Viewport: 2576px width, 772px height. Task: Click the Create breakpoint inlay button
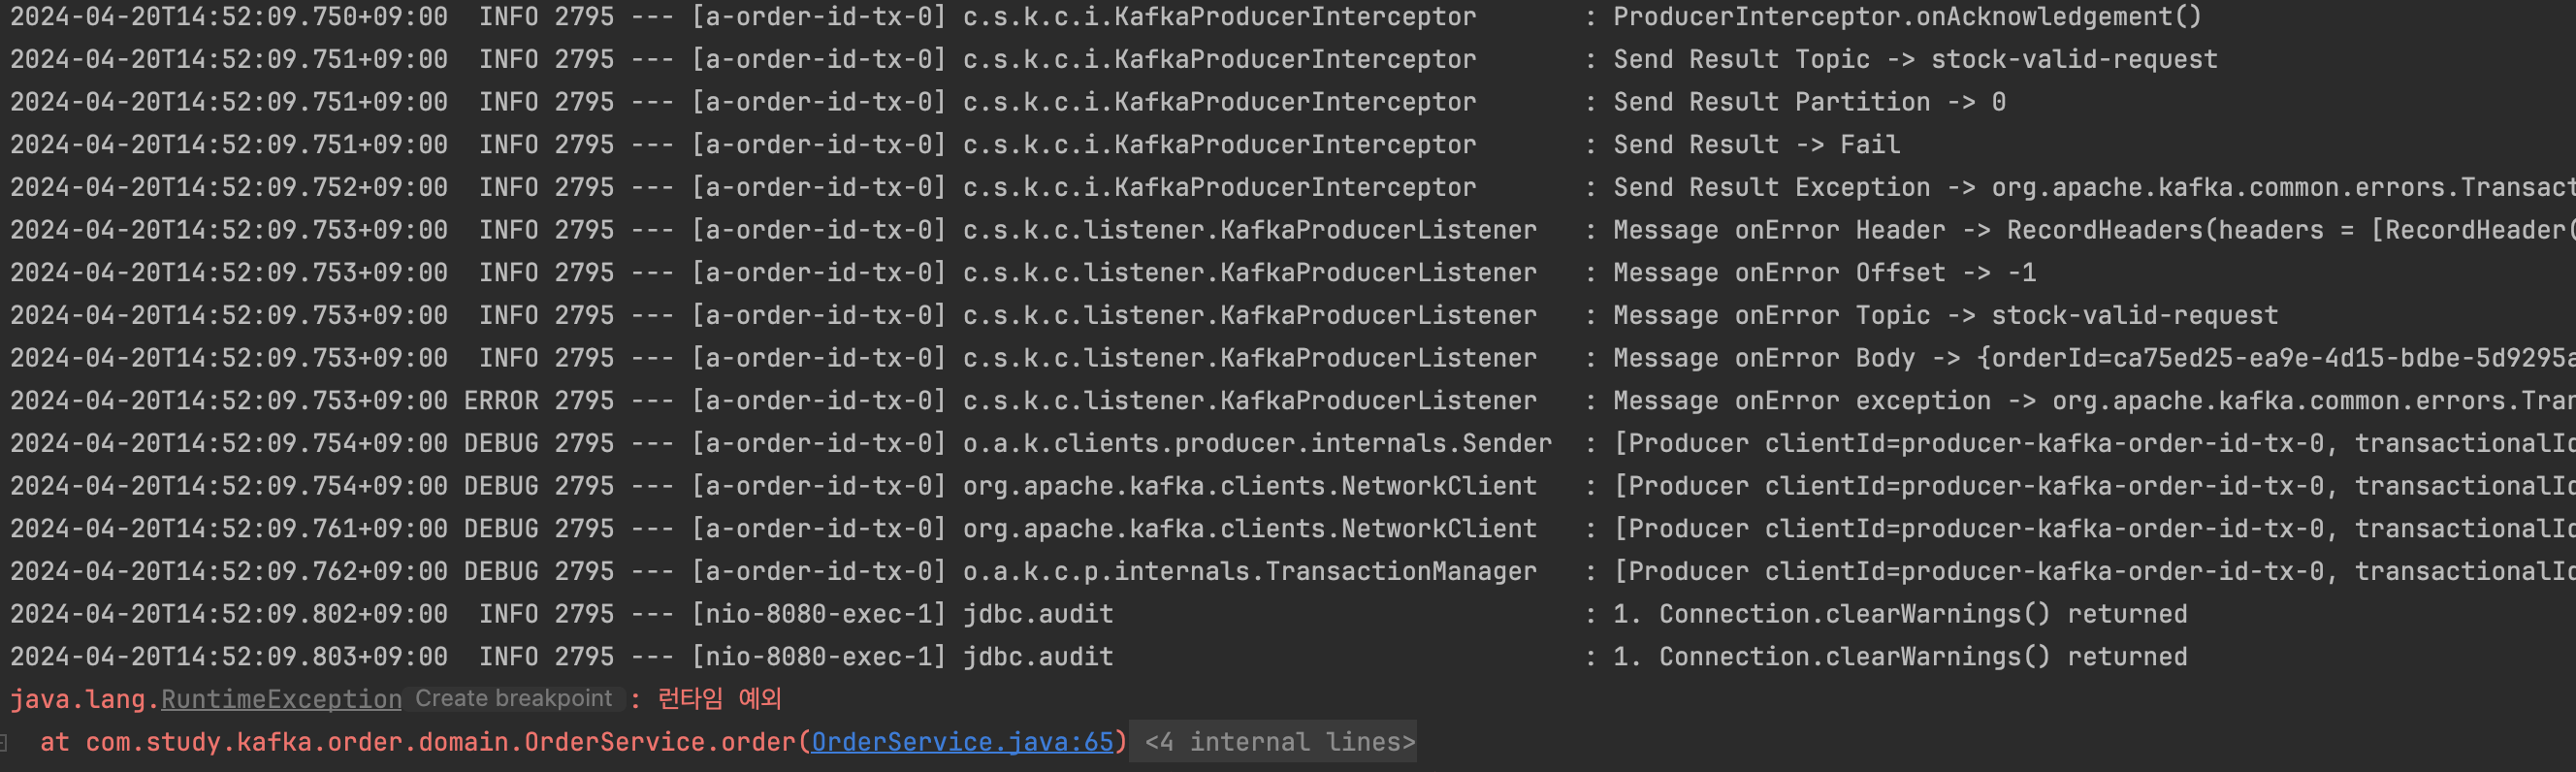[514, 698]
